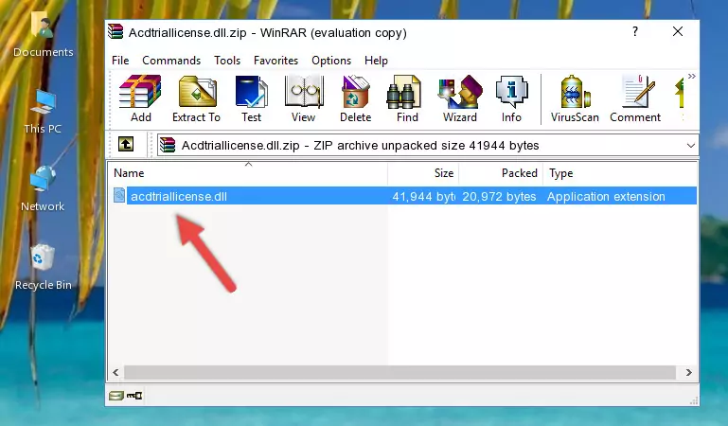
Task: Select the Recycle Bin desktop icon
Action: pyautogui.click(x=44, y=268)
